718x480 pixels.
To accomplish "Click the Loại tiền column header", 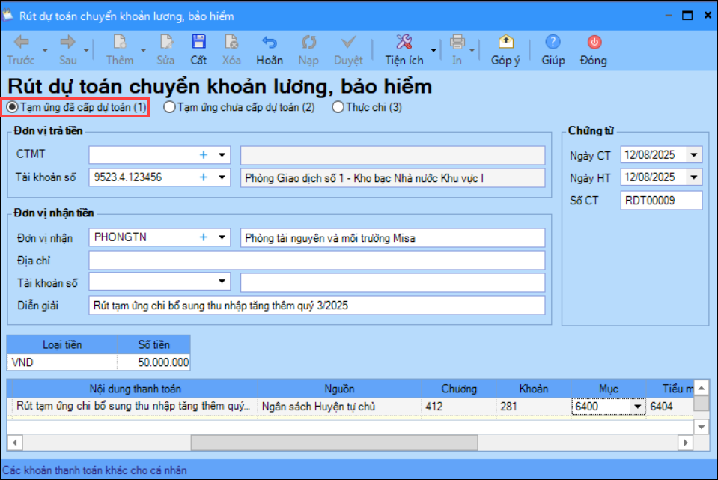I will [62, 345].
